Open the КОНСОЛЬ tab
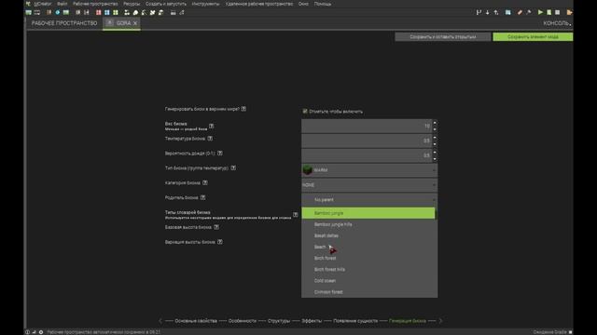The image size is (597, 335). click(x=556, y=23)
